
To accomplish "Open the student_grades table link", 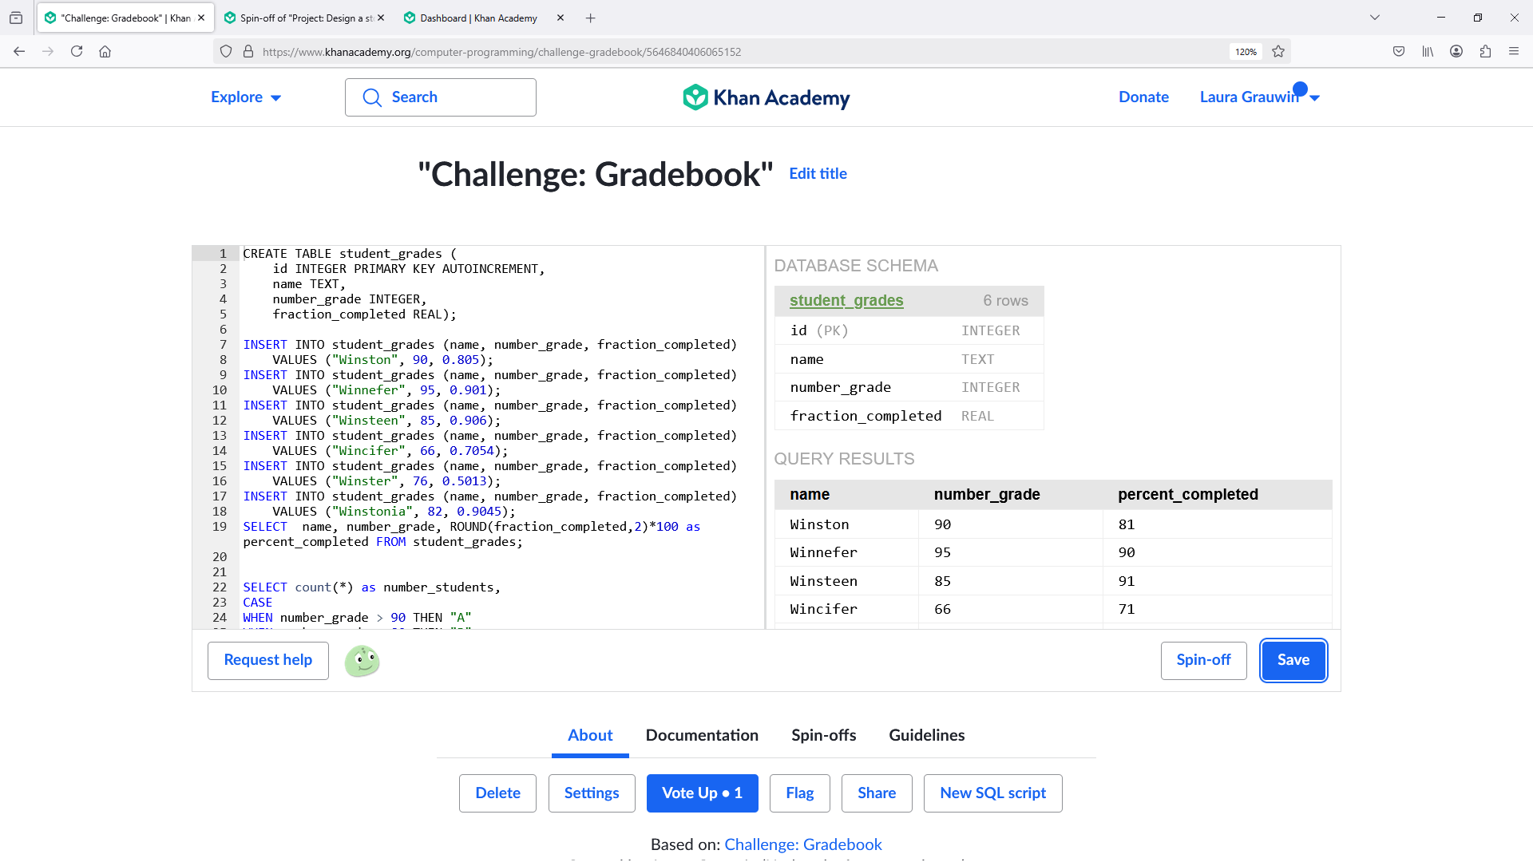I will click(x=846, y=301).
